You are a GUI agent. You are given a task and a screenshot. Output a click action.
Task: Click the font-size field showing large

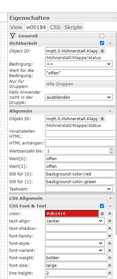[76, 266]
